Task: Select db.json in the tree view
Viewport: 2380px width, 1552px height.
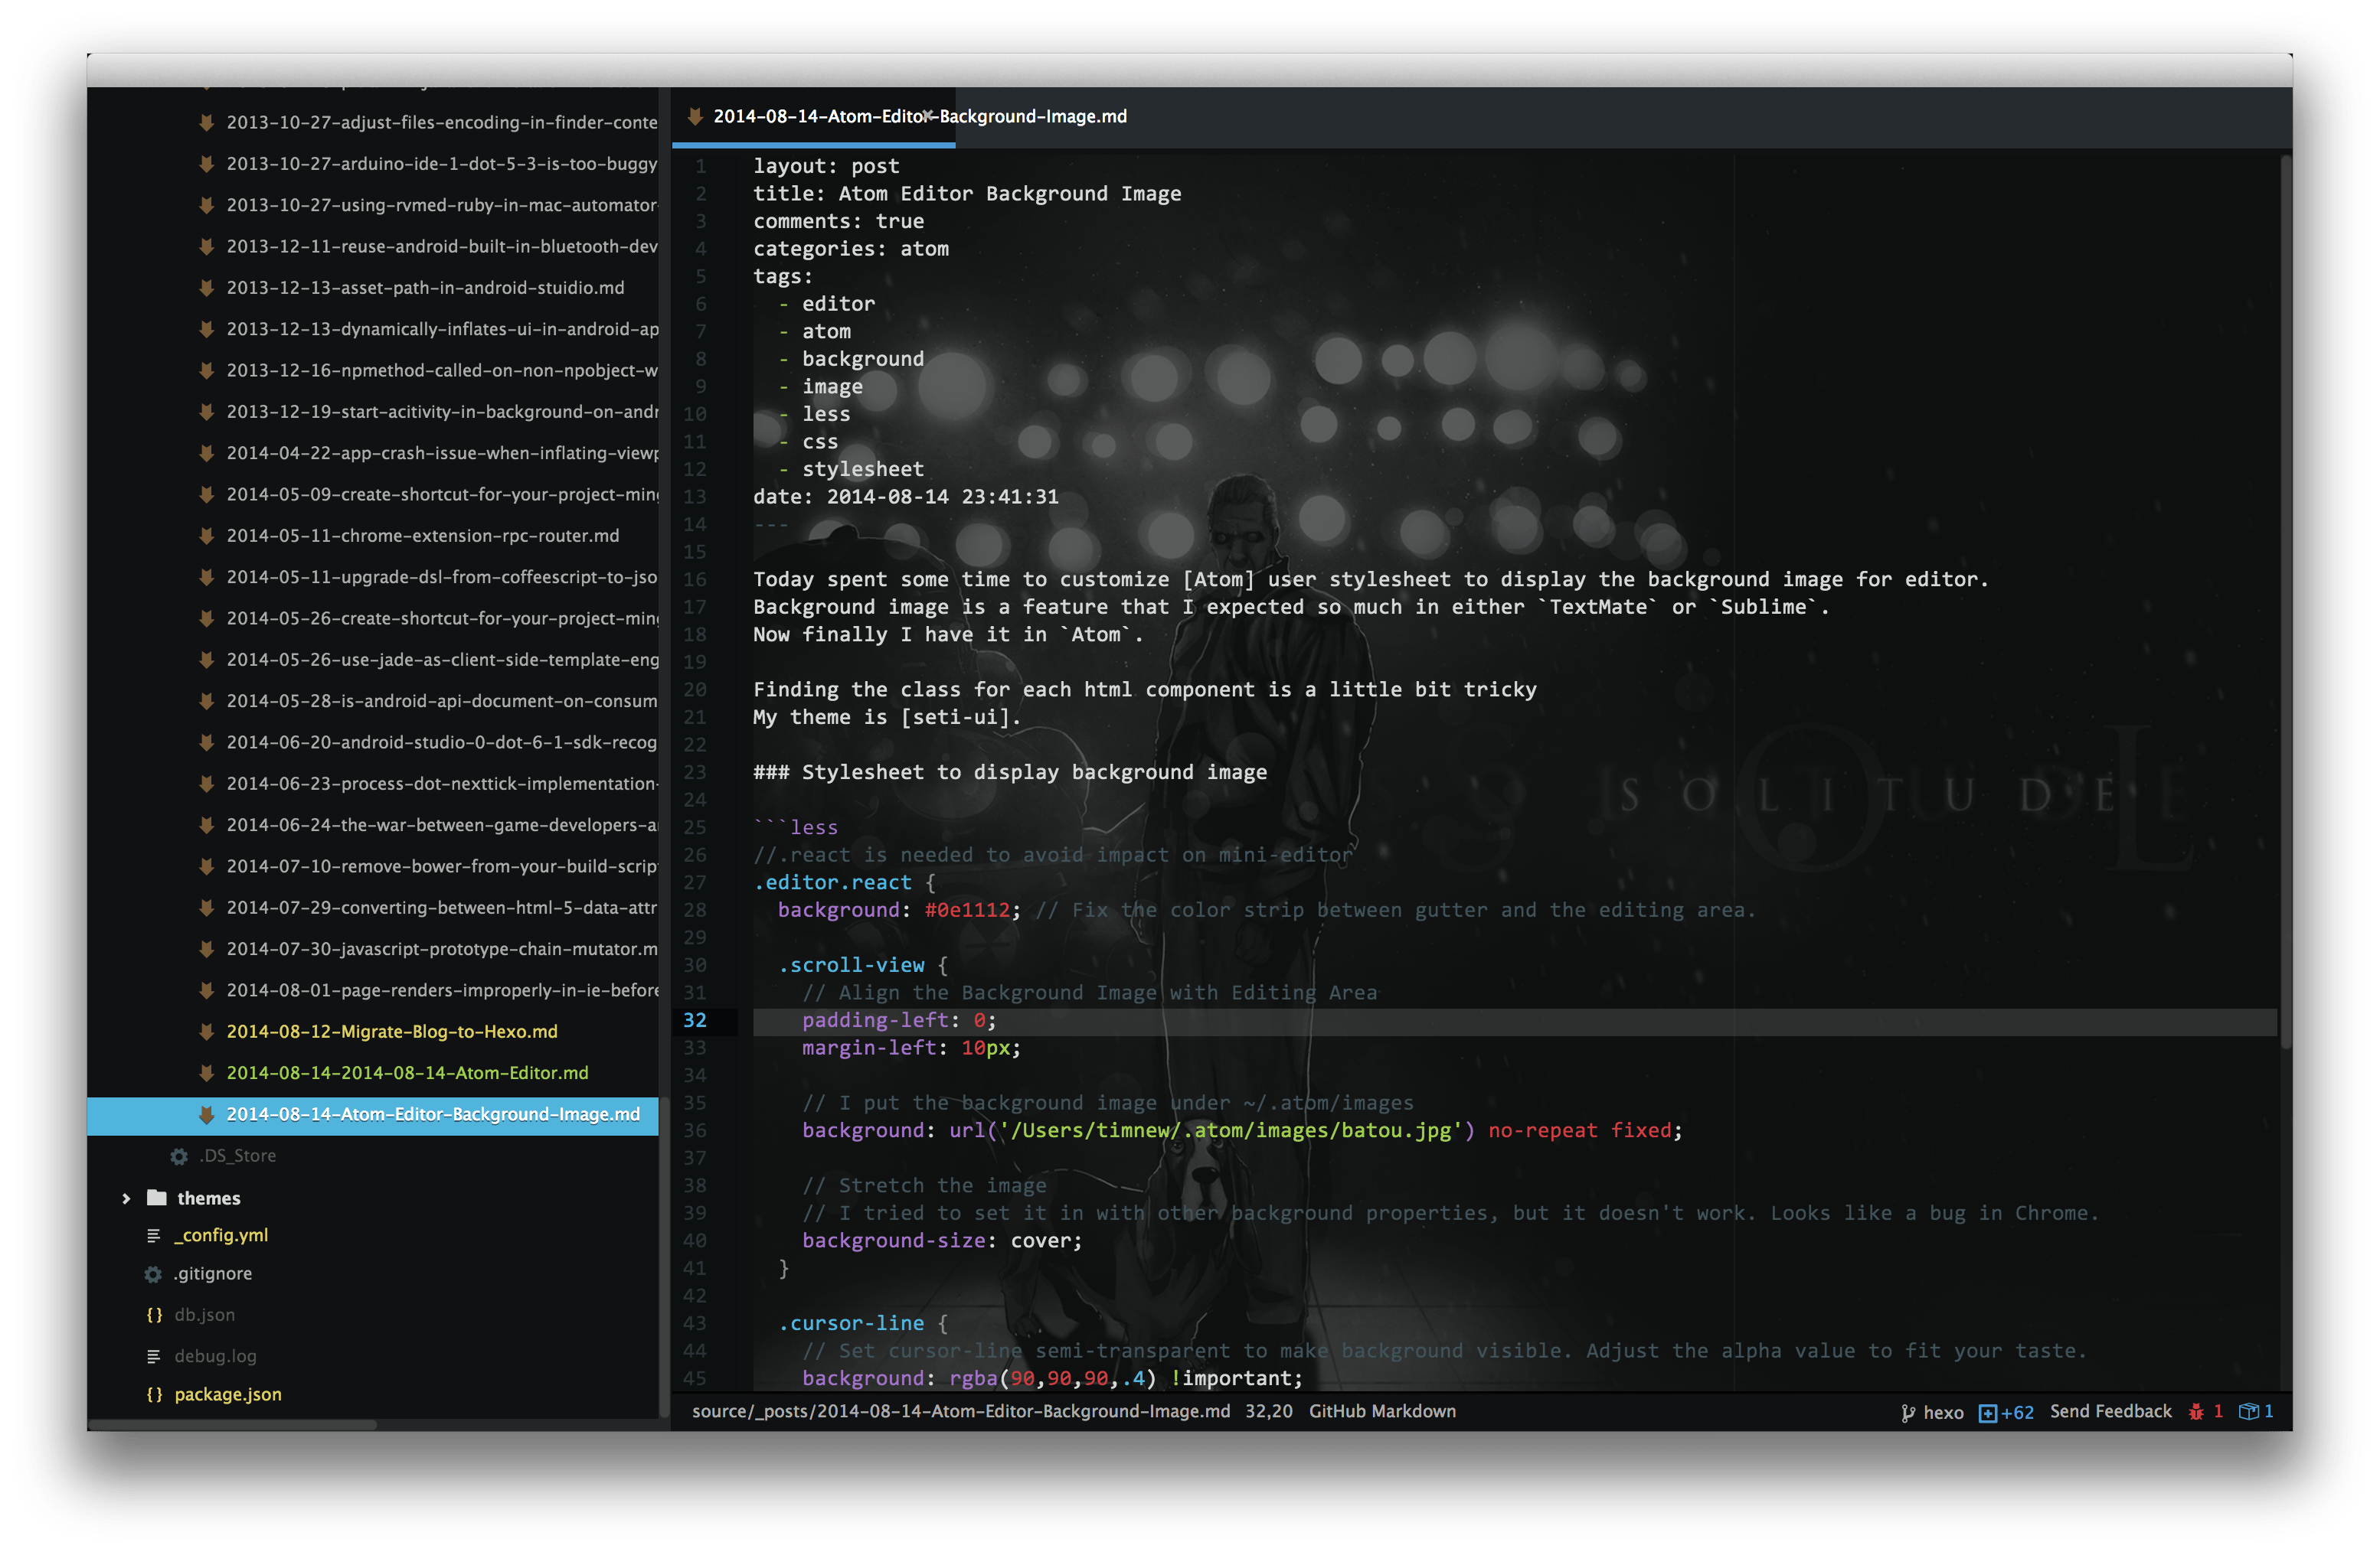Action: pyautogui.click(x=204, y=1314)
